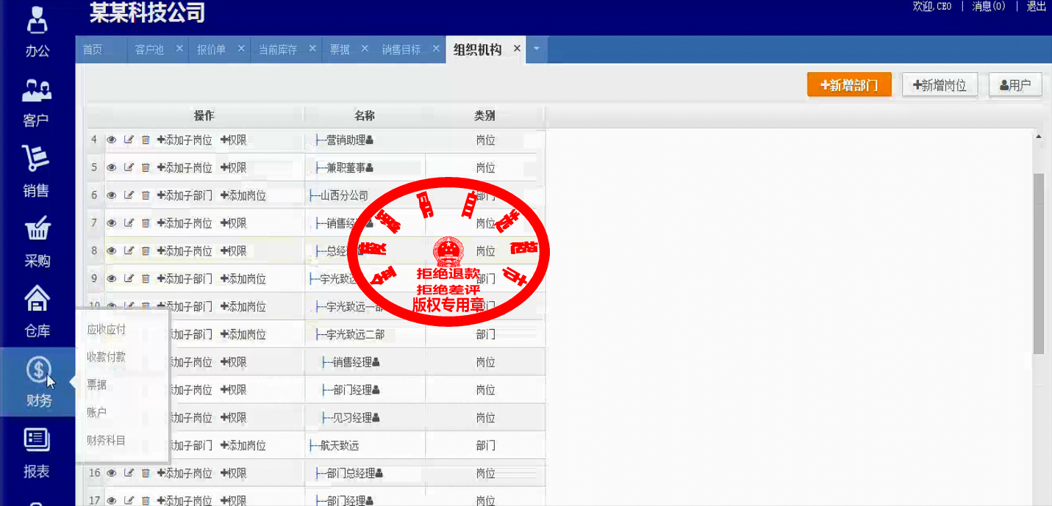Click 权限 in row 16 部门总经理

pos(233,474)
